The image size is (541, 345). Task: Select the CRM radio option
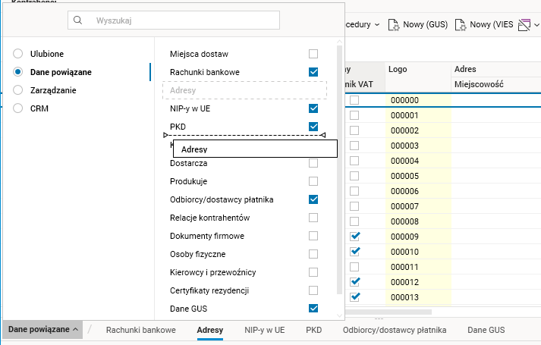coord(18,108)
